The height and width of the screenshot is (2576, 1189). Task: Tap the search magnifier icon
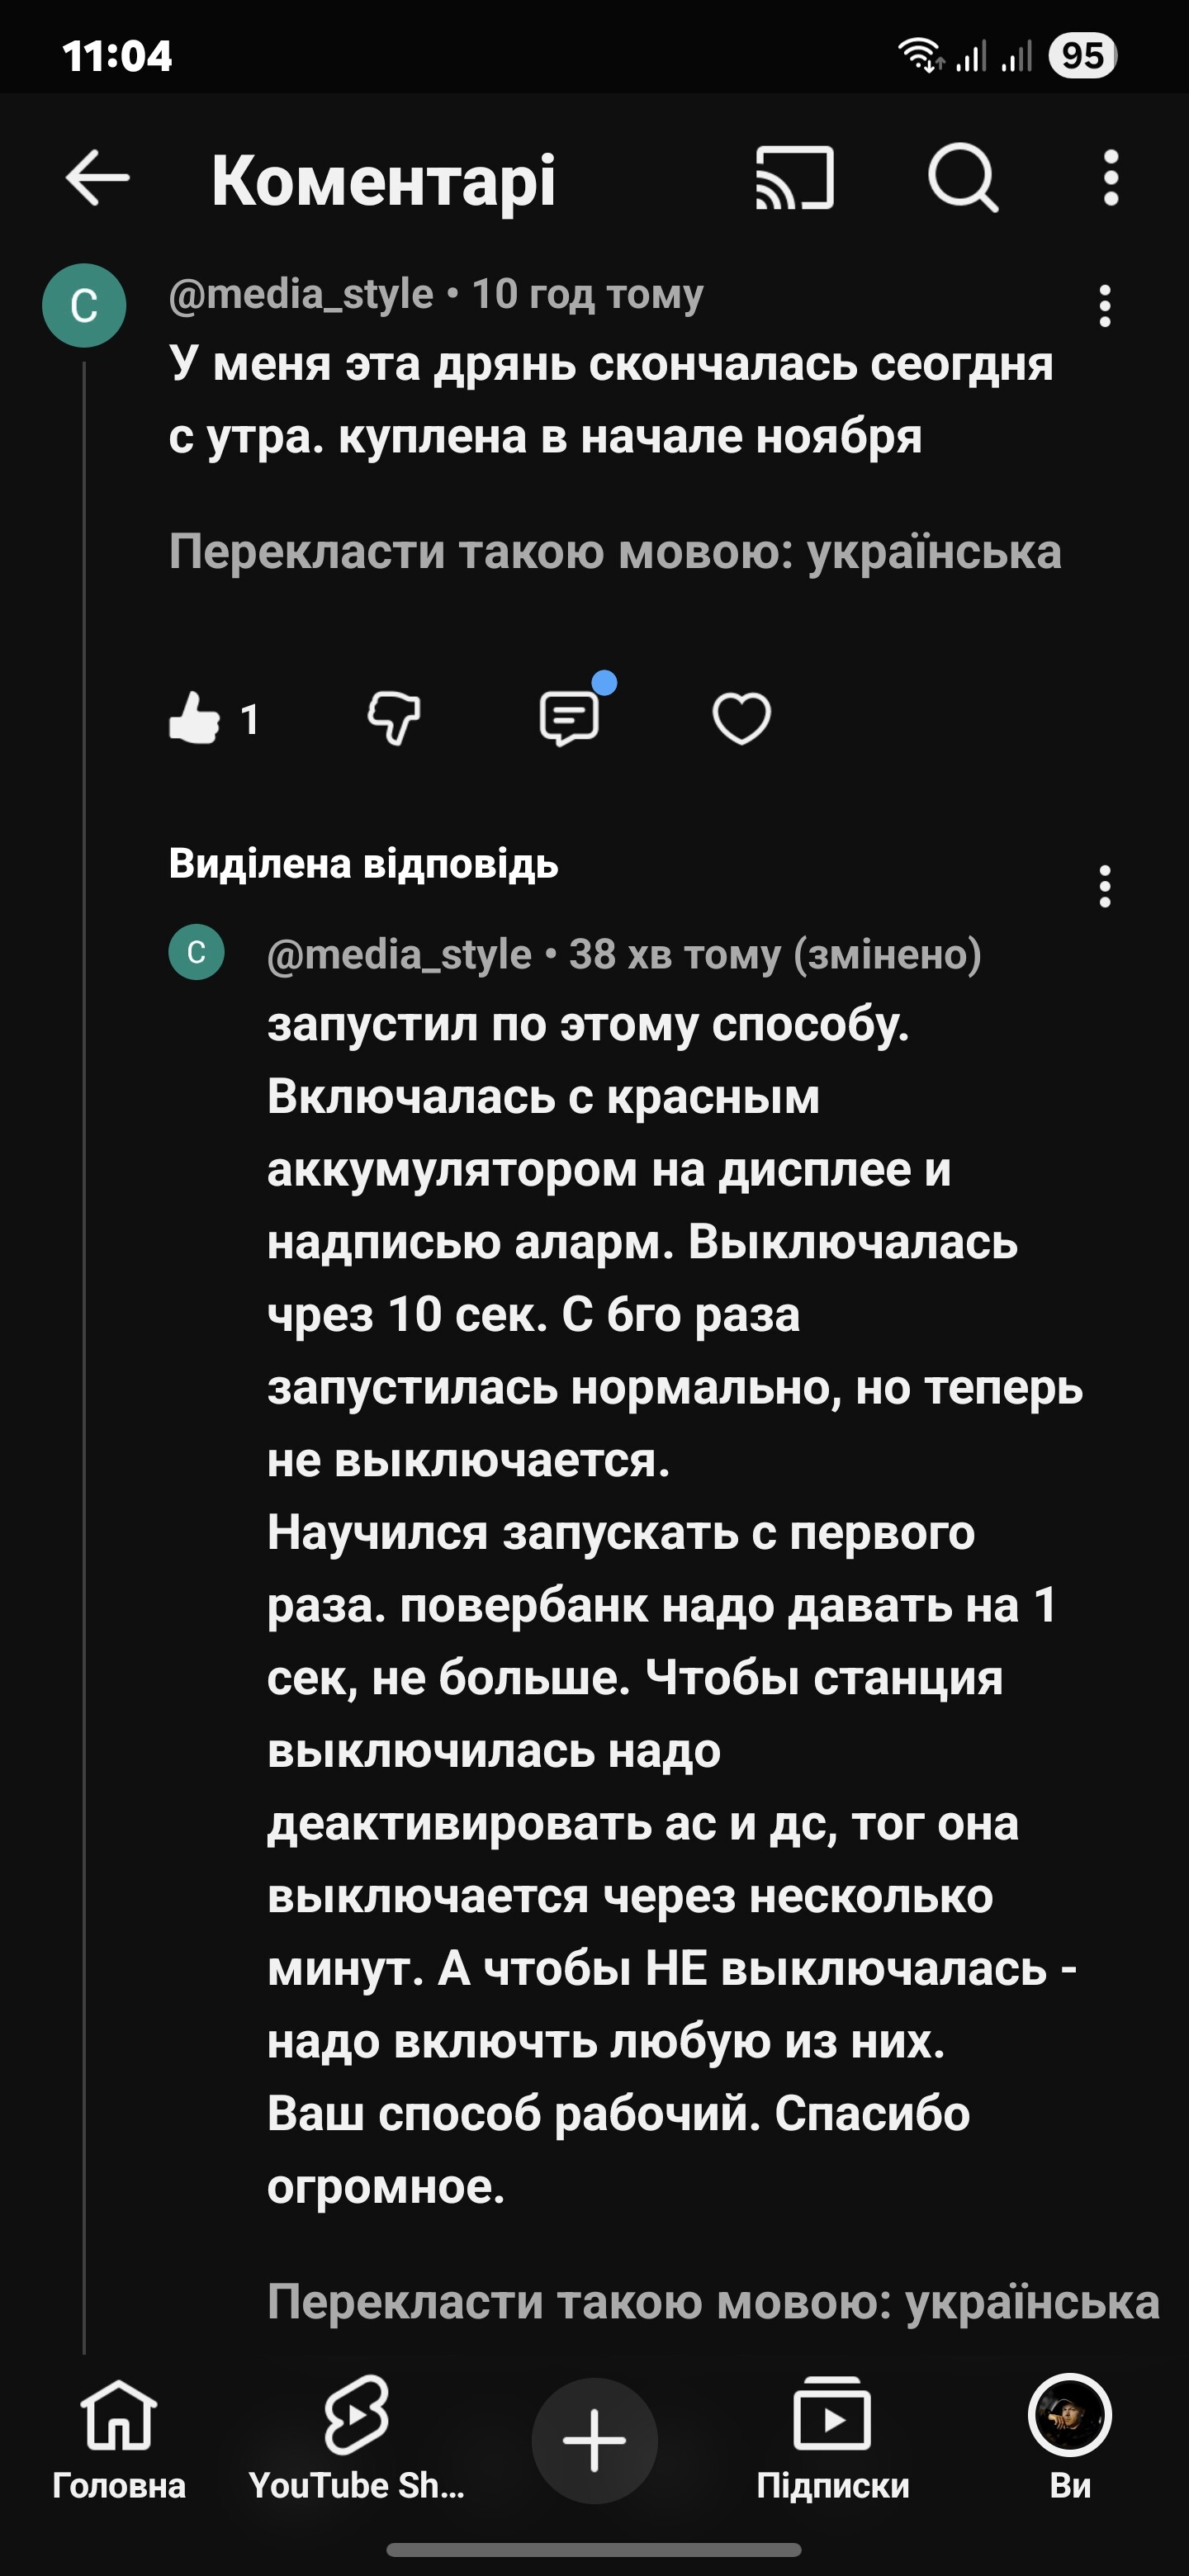963,179
